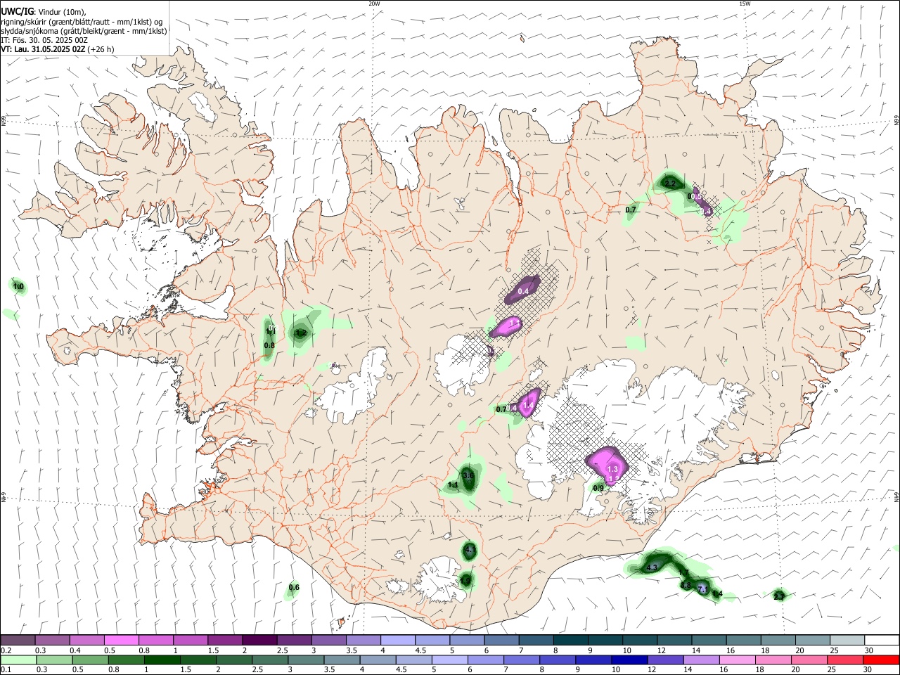Image resolution: width=900 pixels, height=675 pixels.
Task: Click top-row legend swatch between 4 and 4.5
Action: (398, 641)
